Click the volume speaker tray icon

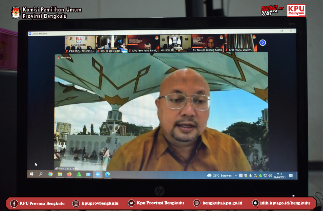[x=270, y=175]
